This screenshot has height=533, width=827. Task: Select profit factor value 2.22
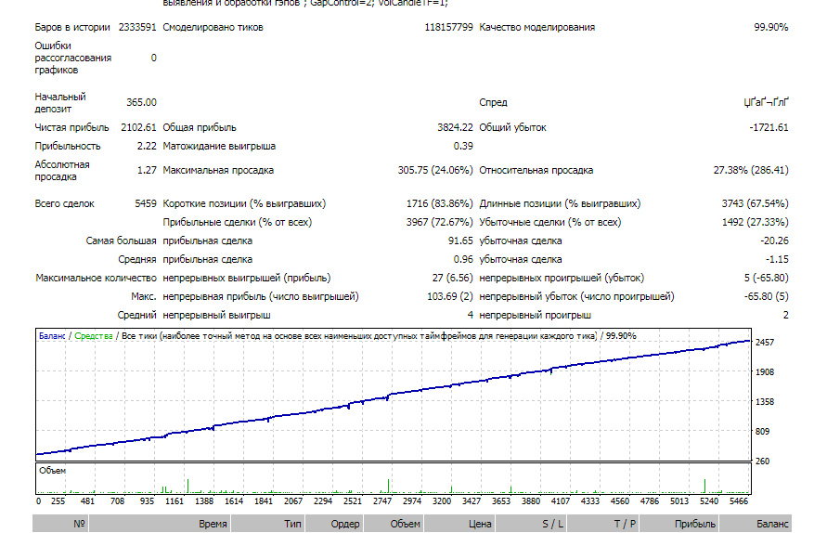click(147, 146)
